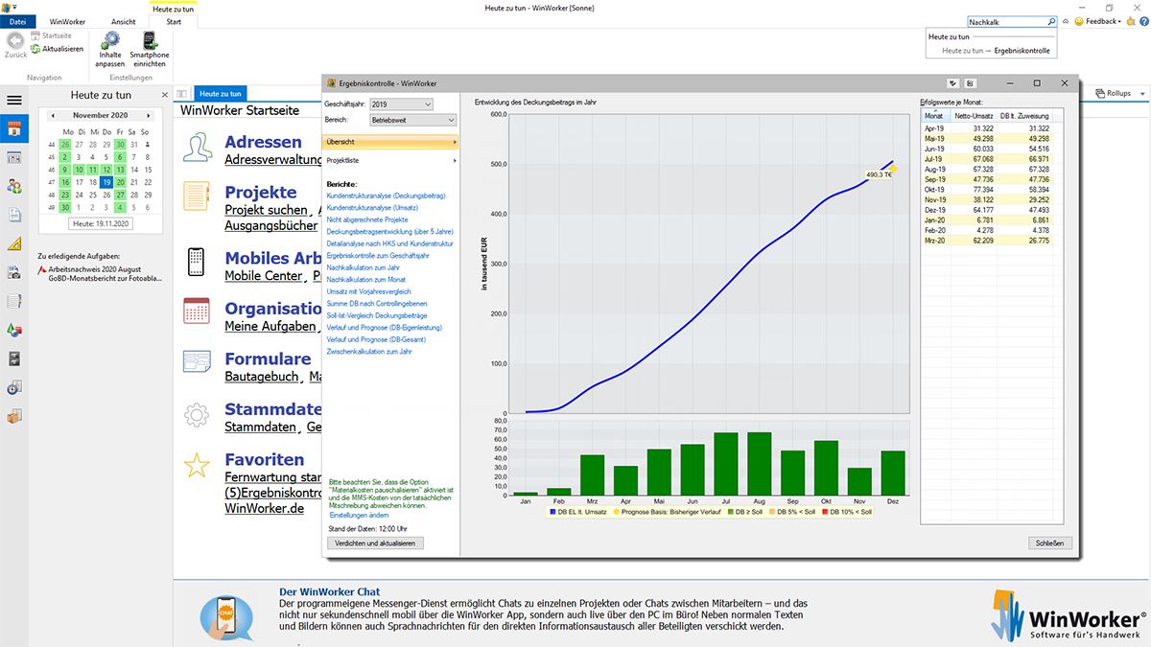Choose search result Heute zu tun → Ergebniskontrolle

tap(996, 51)
